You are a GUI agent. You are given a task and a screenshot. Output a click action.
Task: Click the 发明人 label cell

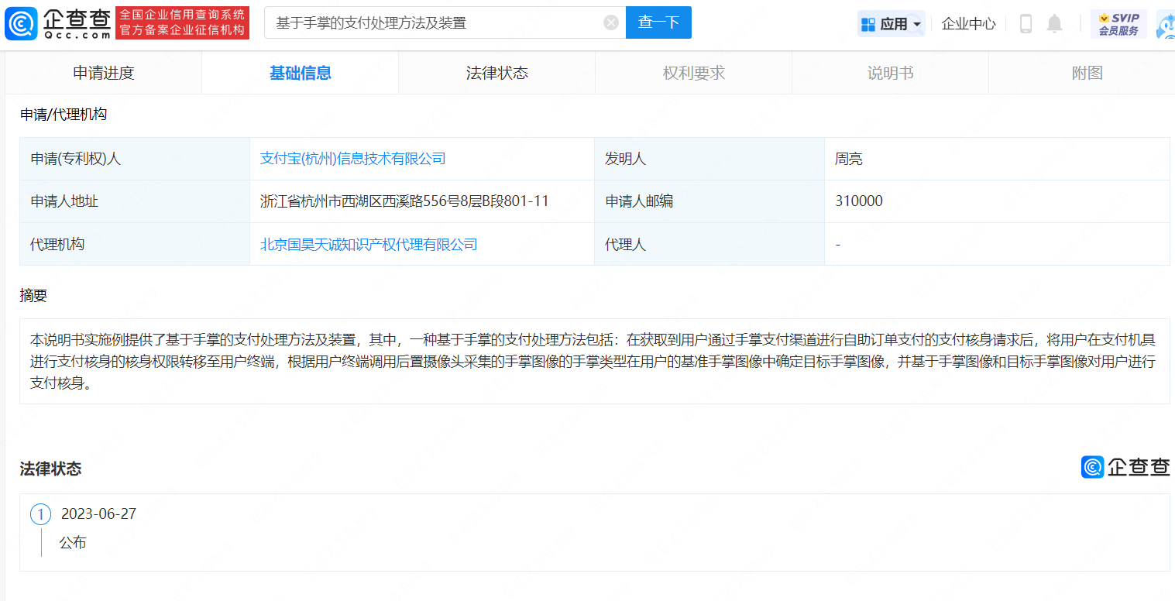709,159
